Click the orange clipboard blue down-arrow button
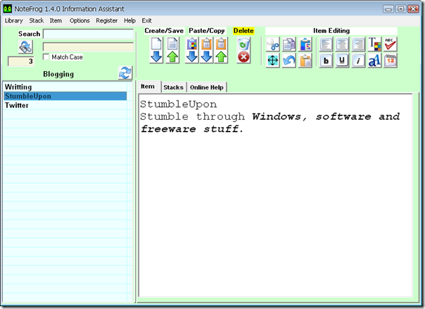This screenshot has height=309, width=425. click(x=207, y=50)
